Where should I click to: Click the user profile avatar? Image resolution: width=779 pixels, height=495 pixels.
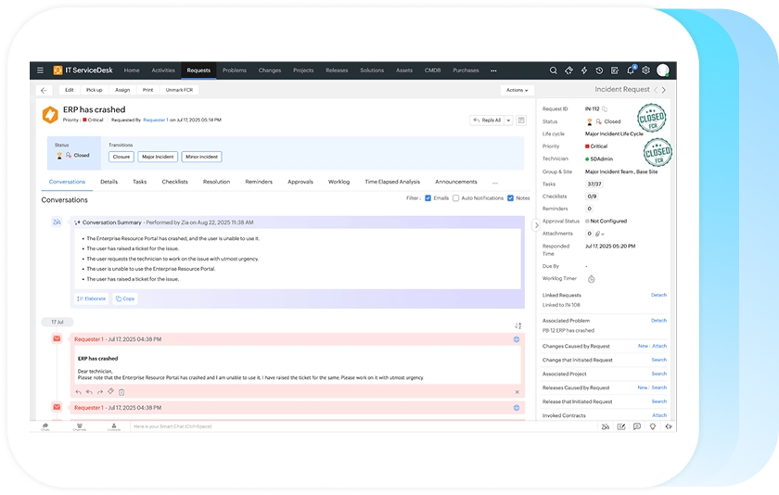[663, 70]
